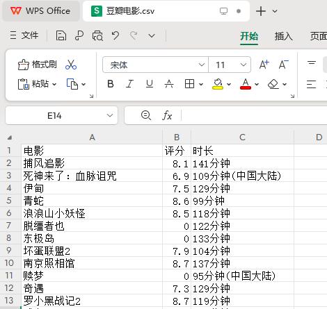
Task: Open the fill color dropdown arrow
Action: (229, 84)
